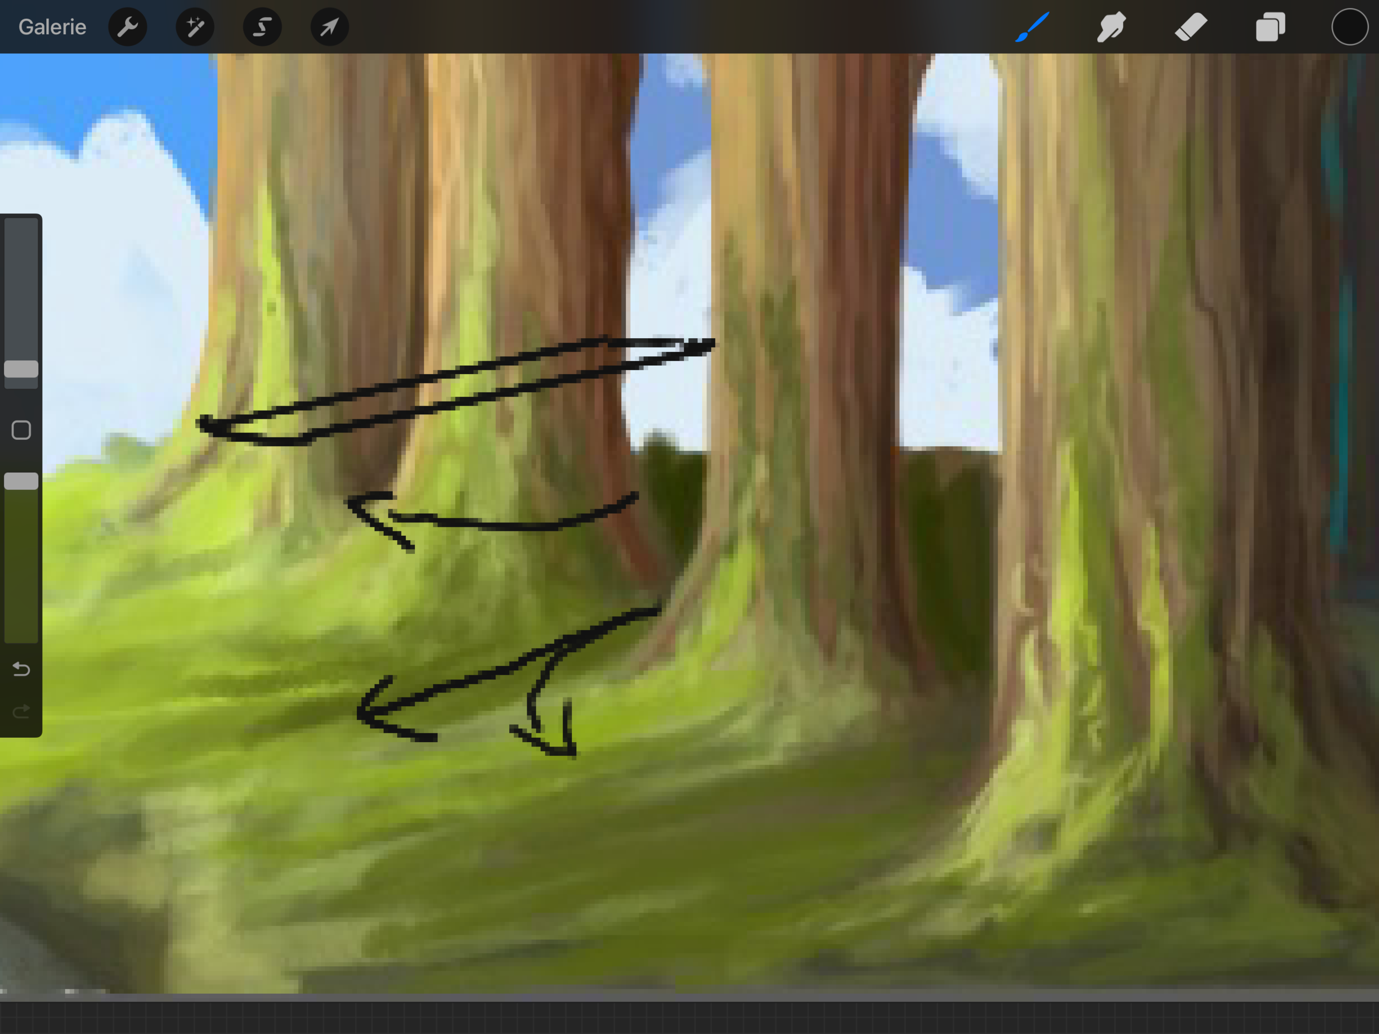Open the Layers panel
The image size is (1379, 1034).
1270,27
